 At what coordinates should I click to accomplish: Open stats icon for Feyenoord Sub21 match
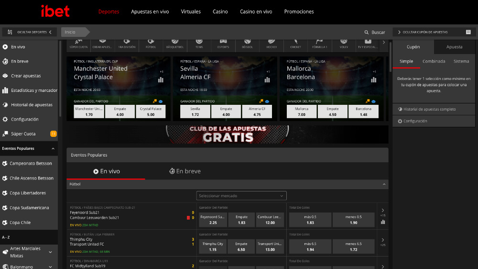coord(383,222)
